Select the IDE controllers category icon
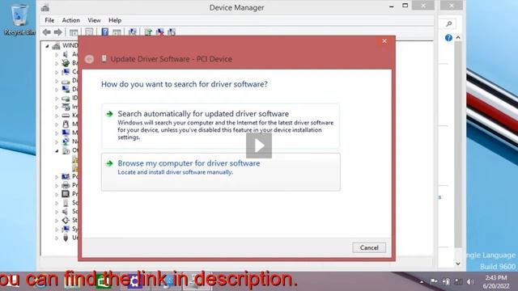The image size is (518, 291). click(x=66, y=98)
